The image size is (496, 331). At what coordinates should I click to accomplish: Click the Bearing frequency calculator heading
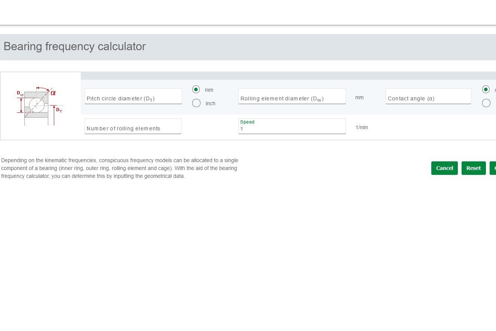74,46
